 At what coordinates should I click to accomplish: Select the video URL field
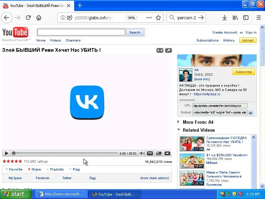tap(220, 106)
